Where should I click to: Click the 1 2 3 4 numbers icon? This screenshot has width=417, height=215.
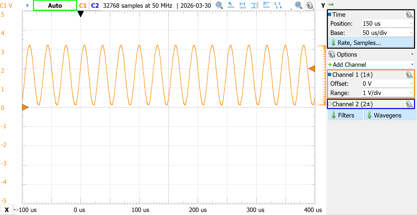(x=278, y=5)
